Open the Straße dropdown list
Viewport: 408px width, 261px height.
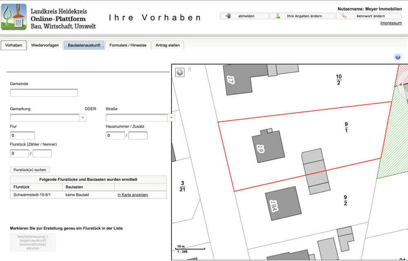[171, 118]
